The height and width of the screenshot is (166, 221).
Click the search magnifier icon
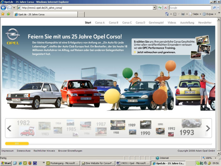(214, 7)
